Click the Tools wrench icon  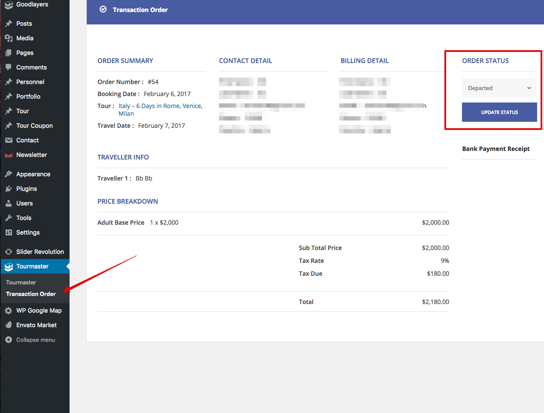point(9,218)
